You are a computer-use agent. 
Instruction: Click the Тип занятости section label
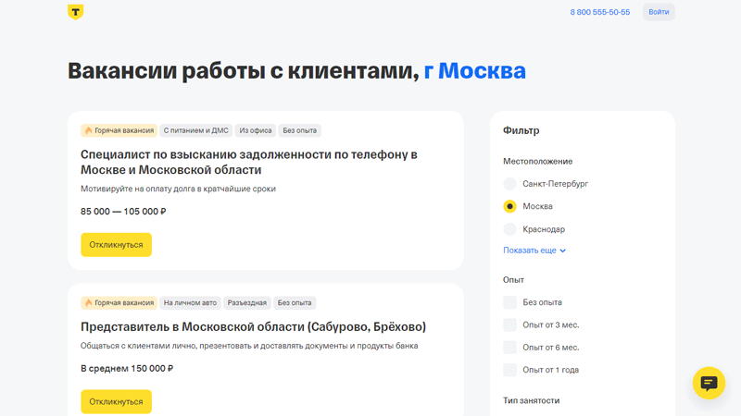(x=531, y=400)
